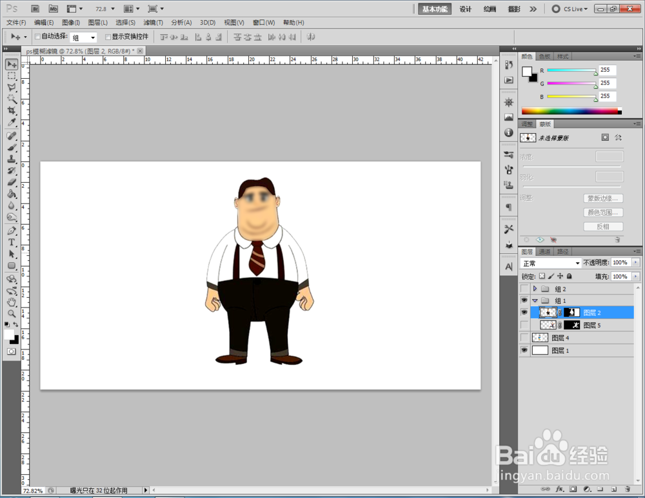Click the 蒙版边缘... button
Viewport: 645px width, 498px height.
[x=603, y=198]
